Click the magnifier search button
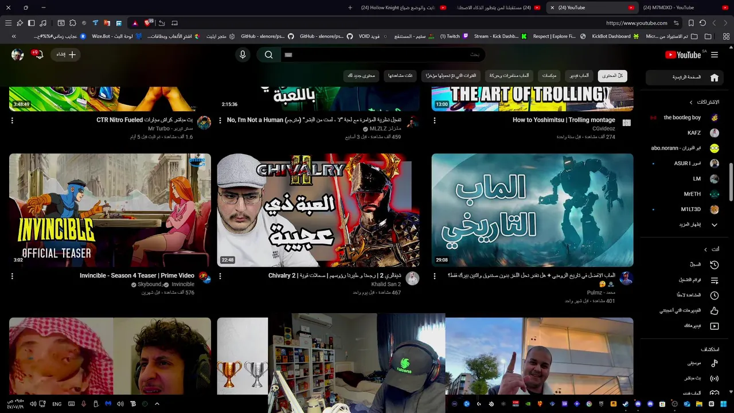 tap(268, 54)
